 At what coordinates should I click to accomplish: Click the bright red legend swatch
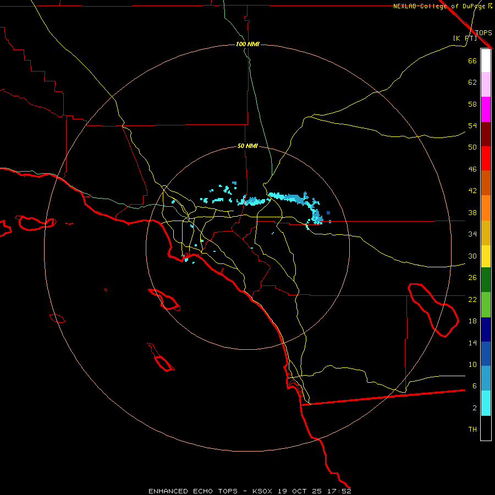[486, 158]
